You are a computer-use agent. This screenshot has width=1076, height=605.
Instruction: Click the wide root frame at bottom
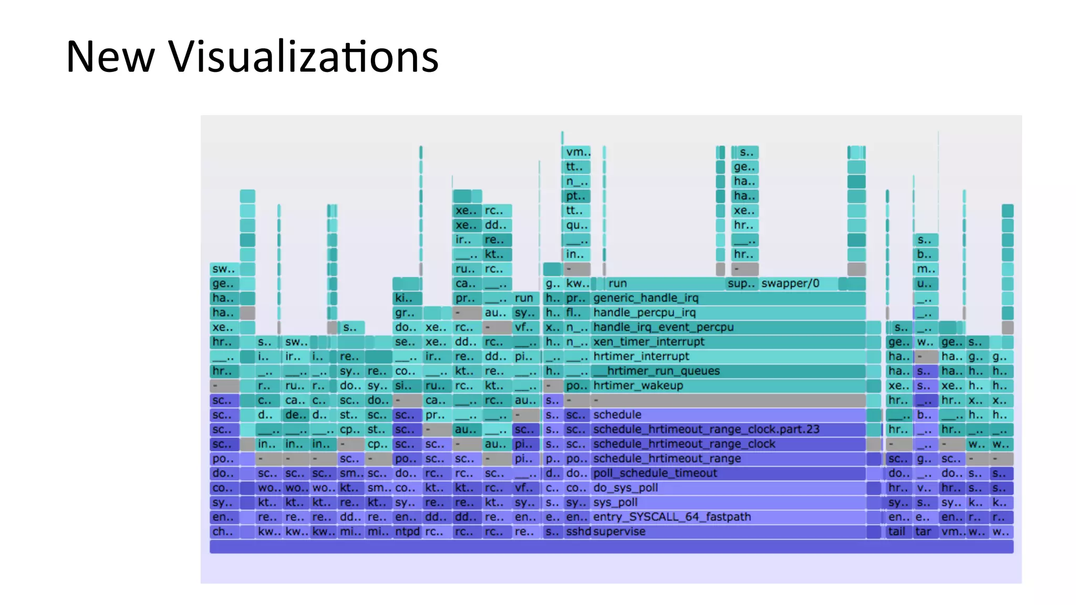[611, 547]
